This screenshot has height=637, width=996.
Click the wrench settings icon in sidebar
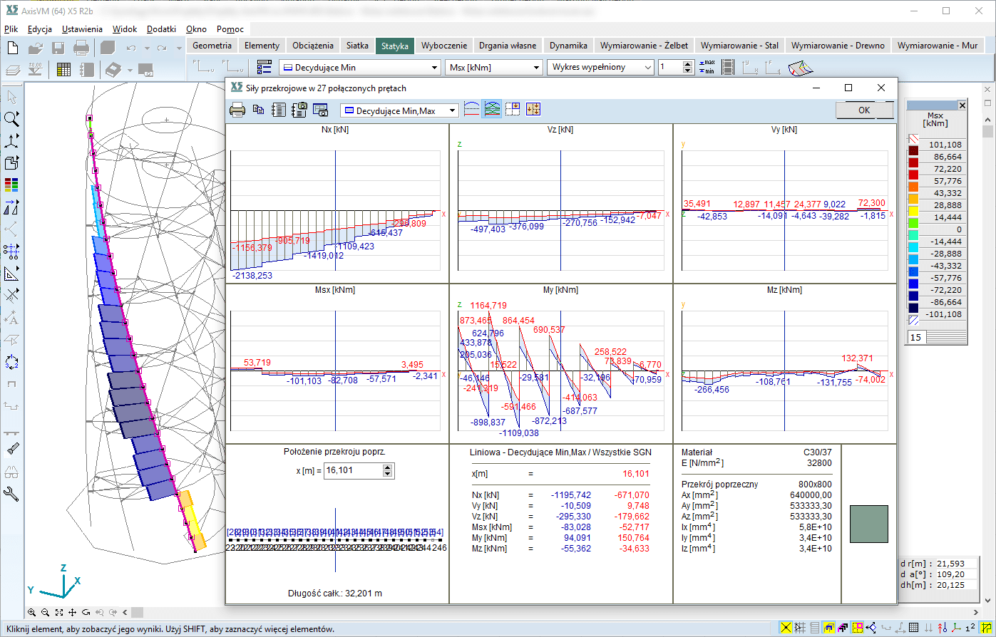point(11,494)
